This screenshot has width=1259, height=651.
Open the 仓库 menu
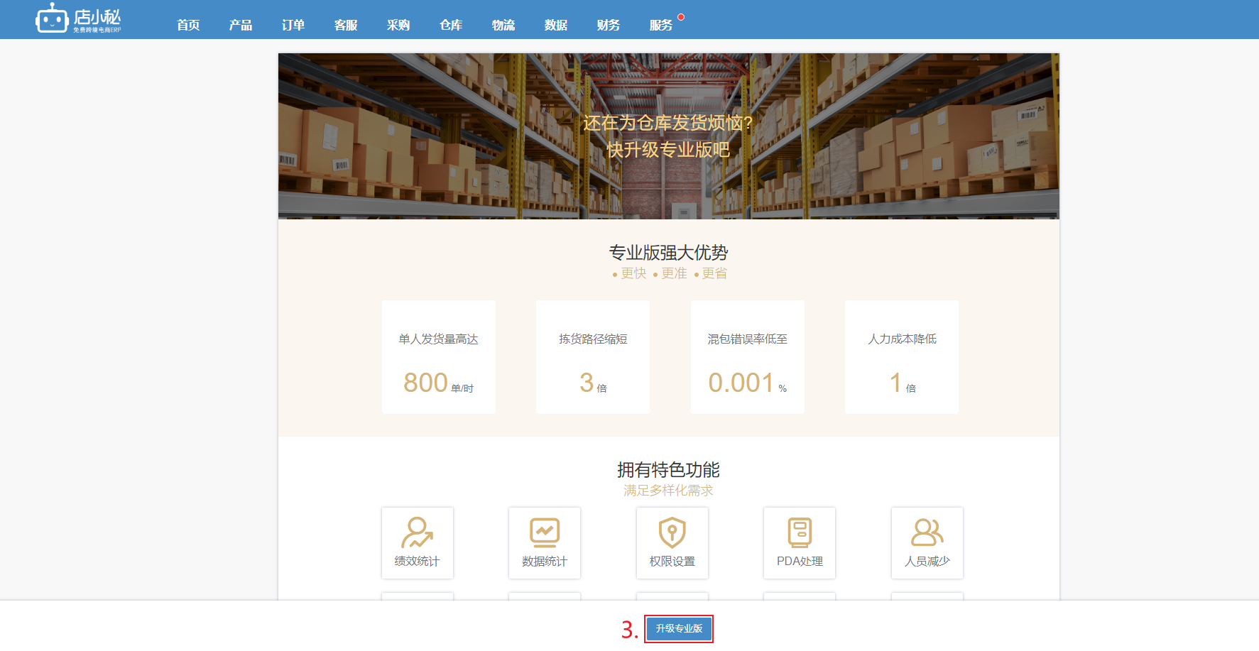(x=451, y=25)
